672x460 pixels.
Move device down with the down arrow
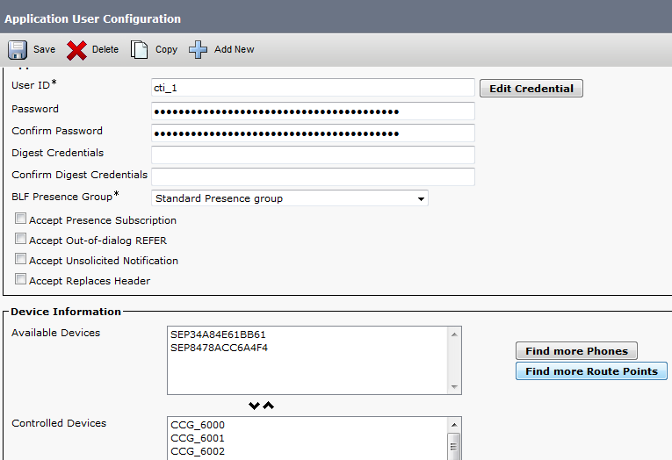coord(254,406)
